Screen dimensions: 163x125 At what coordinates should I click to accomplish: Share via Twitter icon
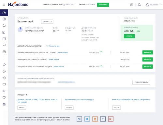tap(87, 119)
